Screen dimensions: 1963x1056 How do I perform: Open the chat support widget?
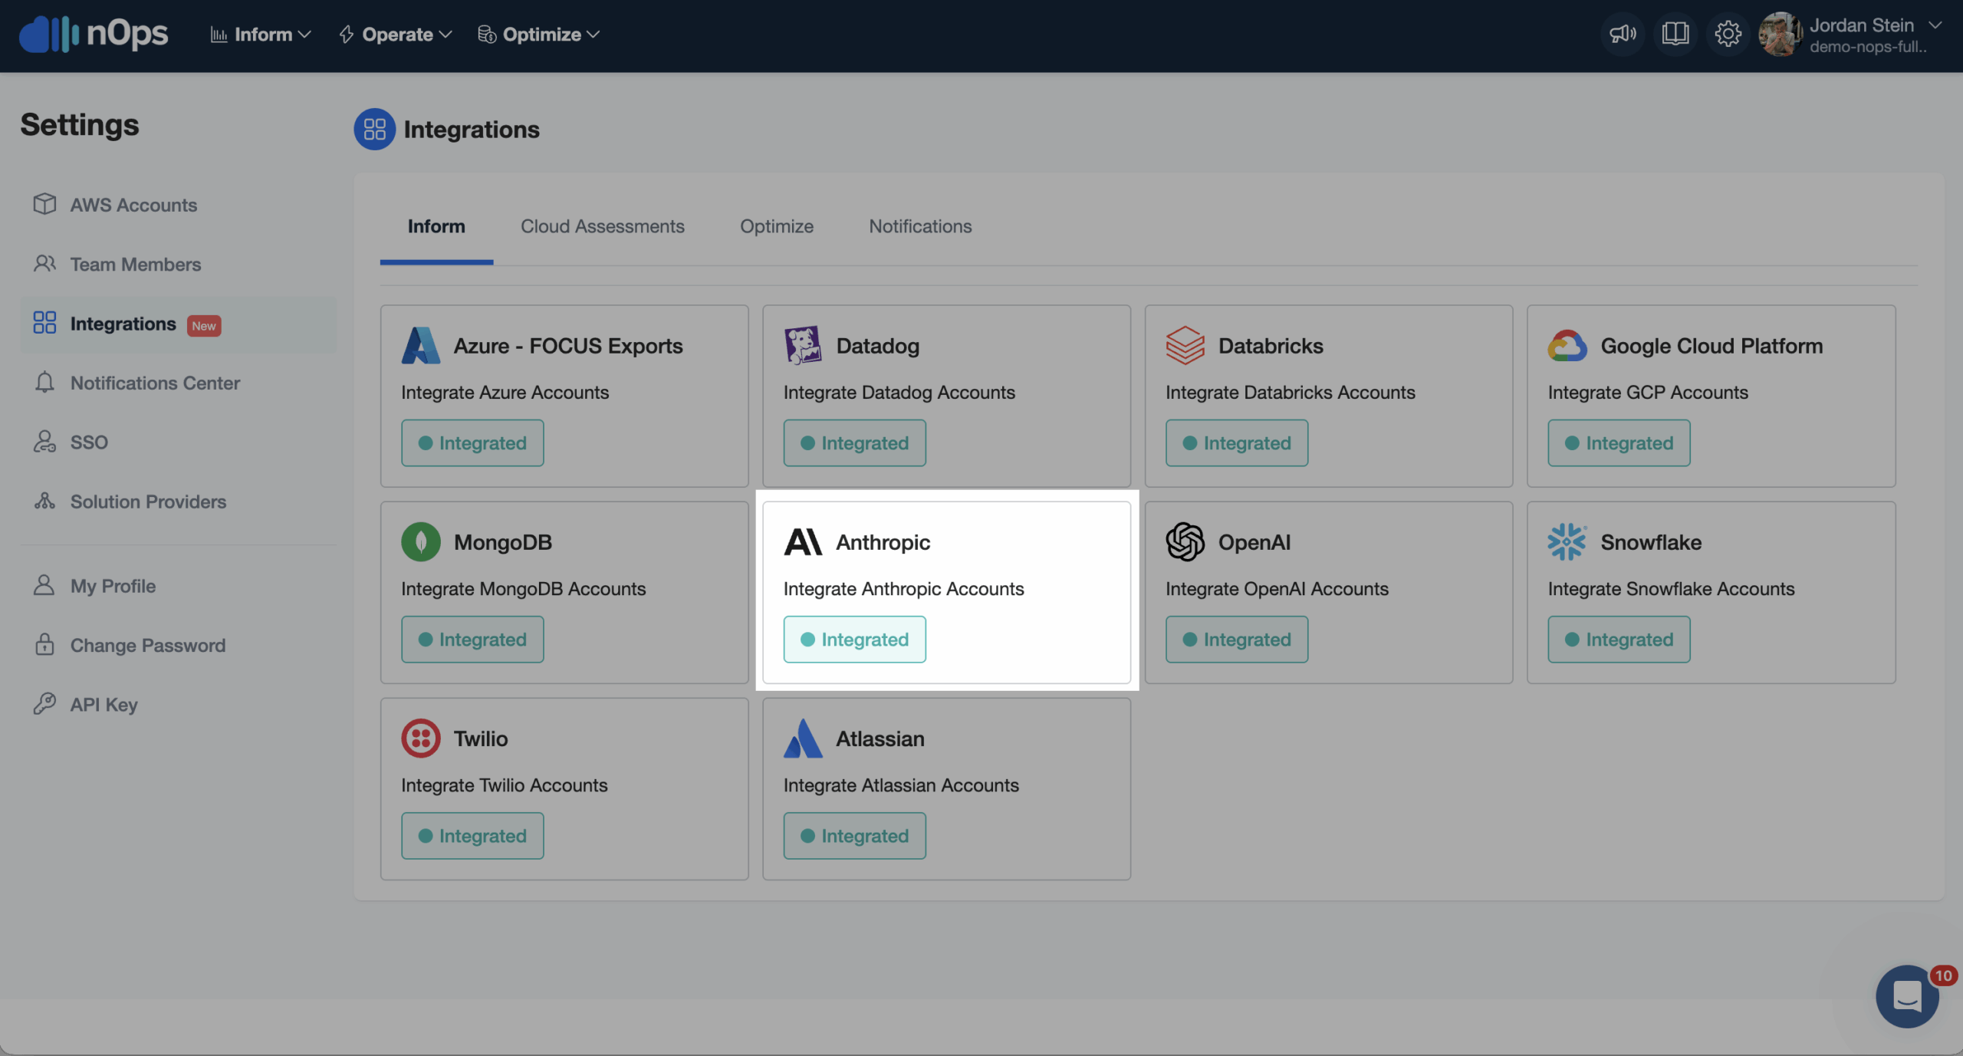click(x=1907, y=995)
